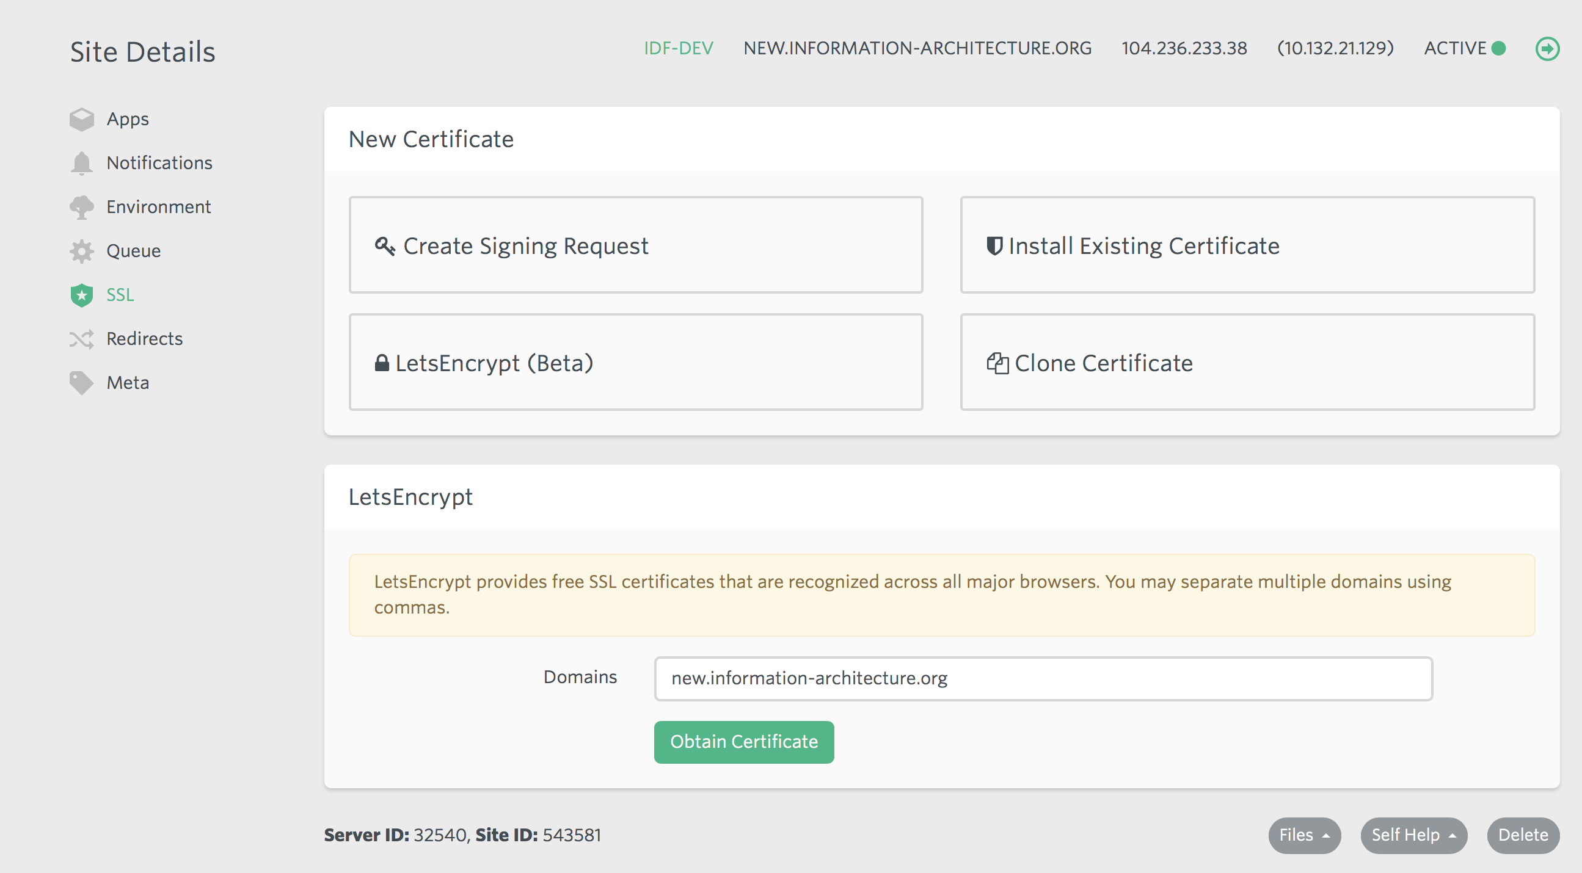Select the Clone Certificate option
1582x873 pixels.
pos(1247,362)
